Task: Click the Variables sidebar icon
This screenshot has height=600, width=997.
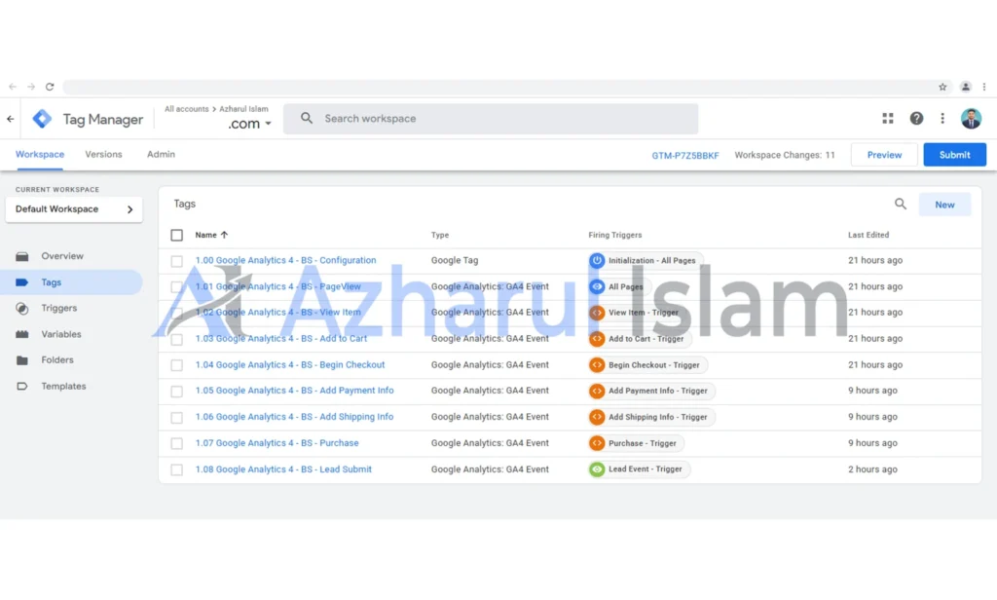Action: pos(22,335)
